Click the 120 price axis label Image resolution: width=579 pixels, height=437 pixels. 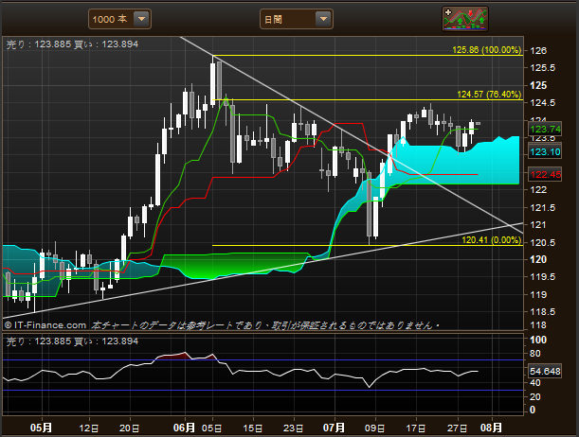point(538,259)
